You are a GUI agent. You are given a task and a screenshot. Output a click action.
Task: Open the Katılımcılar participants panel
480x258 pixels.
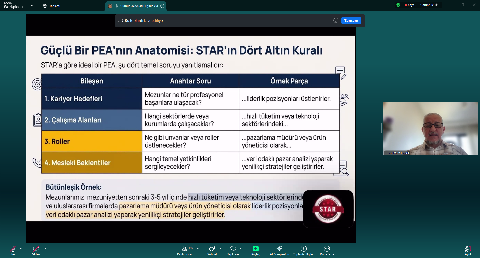point(185,251)
